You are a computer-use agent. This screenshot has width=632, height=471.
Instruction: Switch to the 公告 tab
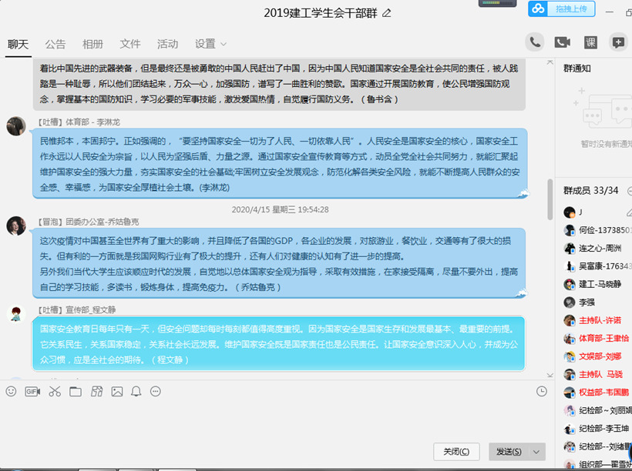coord(55,44)
